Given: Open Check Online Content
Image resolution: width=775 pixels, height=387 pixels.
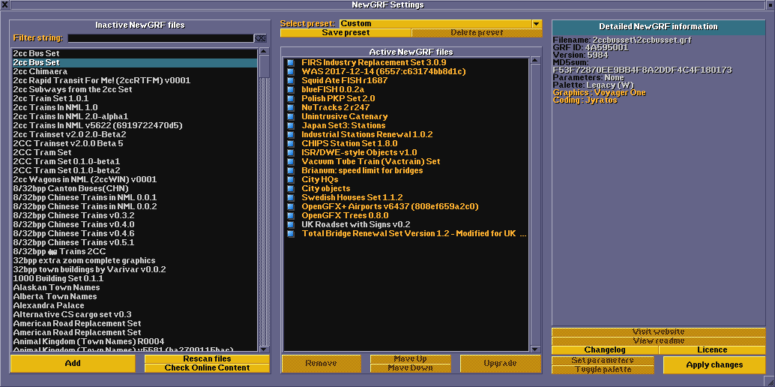Looking at the screenshot, I should [x=207, y=367].
